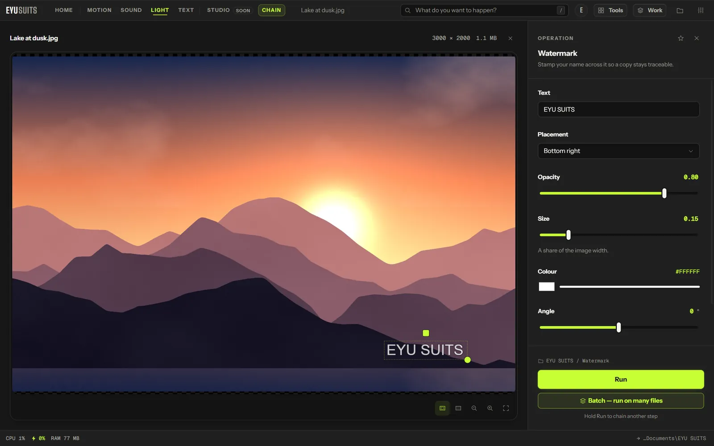Click the Size slider handle
The height and width of the screenshot is (446, 714).
[x=568, y=235]
